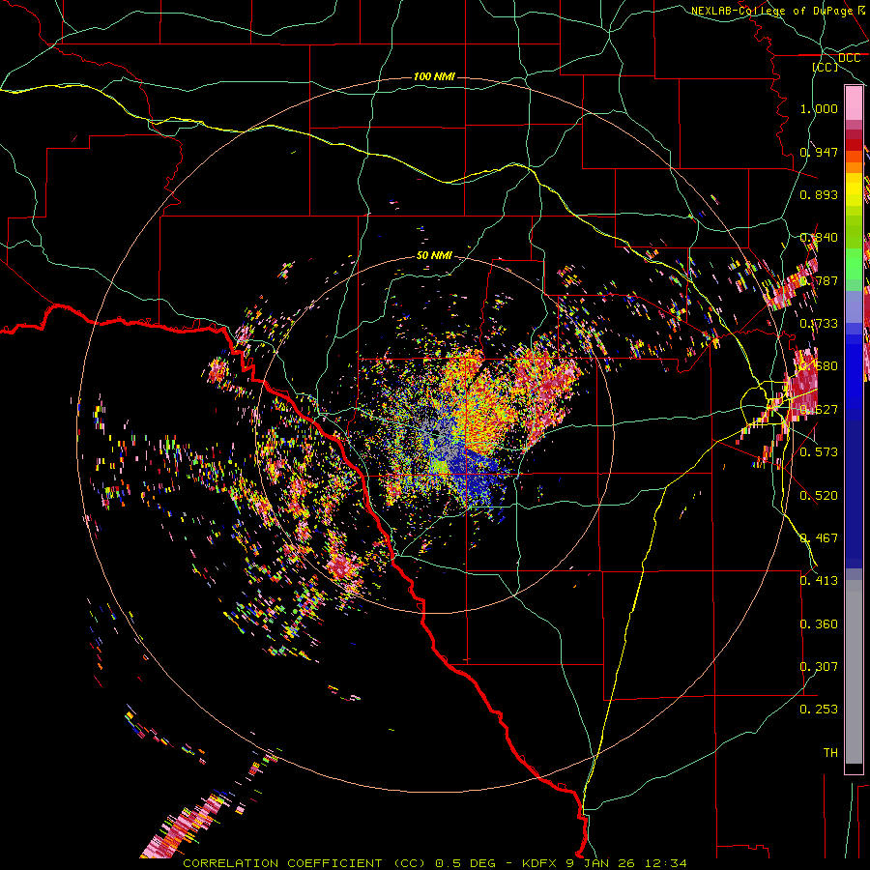This screenshot has height=870, width=870.
Task: Click the 50 NMI range ring label
Action: (x=434, y=256)
